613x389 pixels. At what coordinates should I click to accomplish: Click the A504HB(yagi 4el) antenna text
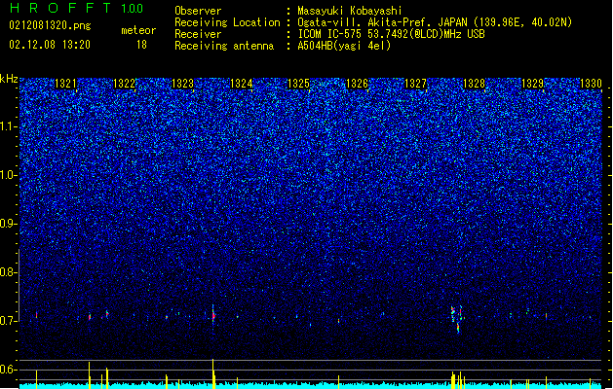(x=344, y=46)
